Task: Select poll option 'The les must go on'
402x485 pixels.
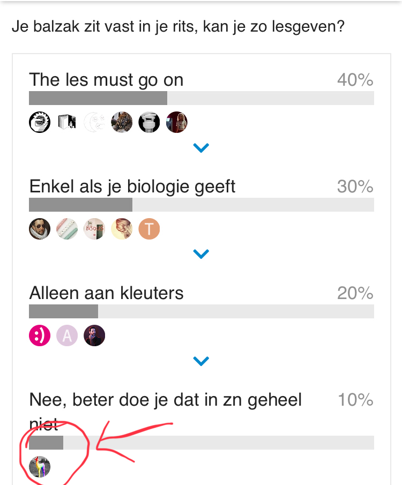Action: point(106,80)
